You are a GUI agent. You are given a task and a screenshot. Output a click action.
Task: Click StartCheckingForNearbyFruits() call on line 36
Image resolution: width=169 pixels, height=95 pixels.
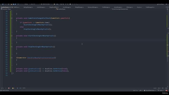pyautogui.click(x=38, y=25)
